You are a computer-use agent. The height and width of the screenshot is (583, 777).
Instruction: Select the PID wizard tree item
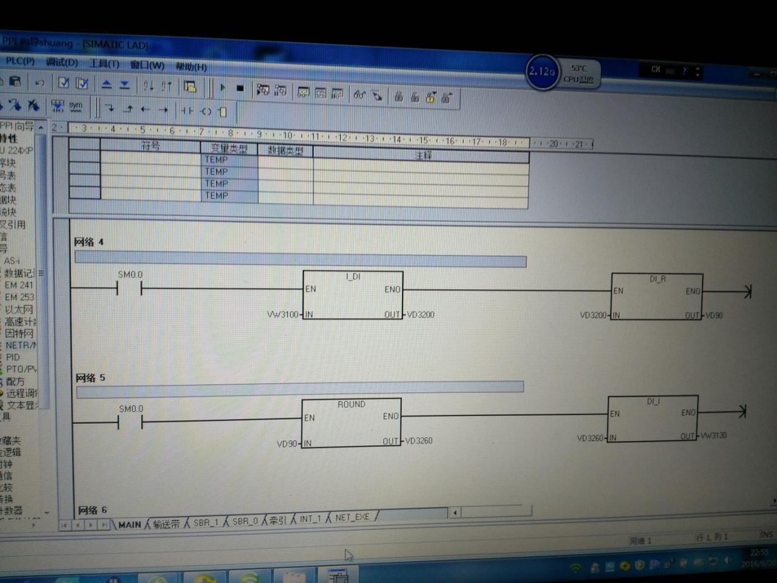pos(13,357)
